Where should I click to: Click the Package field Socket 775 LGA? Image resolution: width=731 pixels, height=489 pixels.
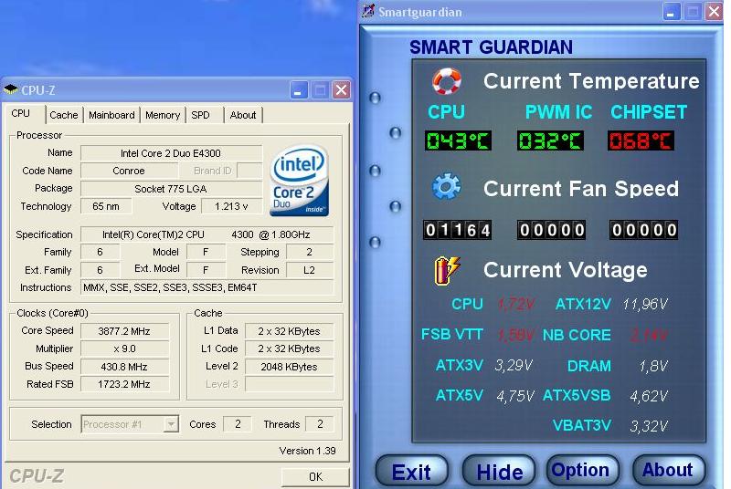click(x=171, y=189)
